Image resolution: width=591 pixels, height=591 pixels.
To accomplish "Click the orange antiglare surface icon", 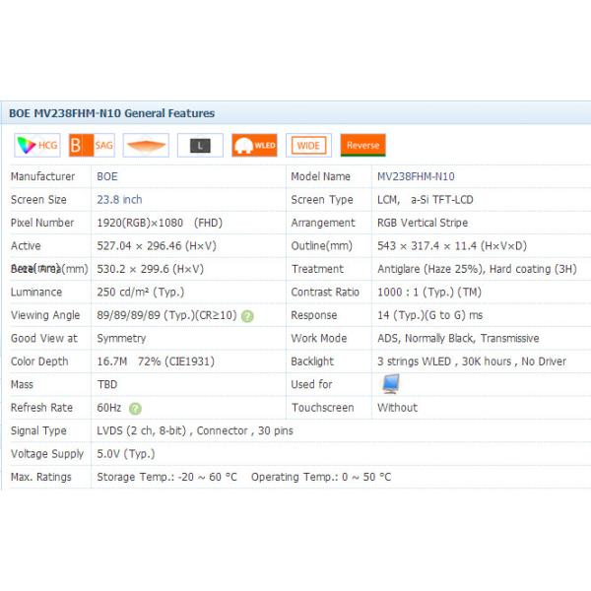I will [146, 146].
